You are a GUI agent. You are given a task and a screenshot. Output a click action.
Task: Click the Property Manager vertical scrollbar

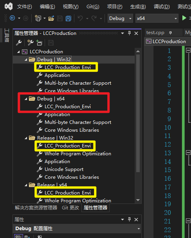(x=138, y=113)
